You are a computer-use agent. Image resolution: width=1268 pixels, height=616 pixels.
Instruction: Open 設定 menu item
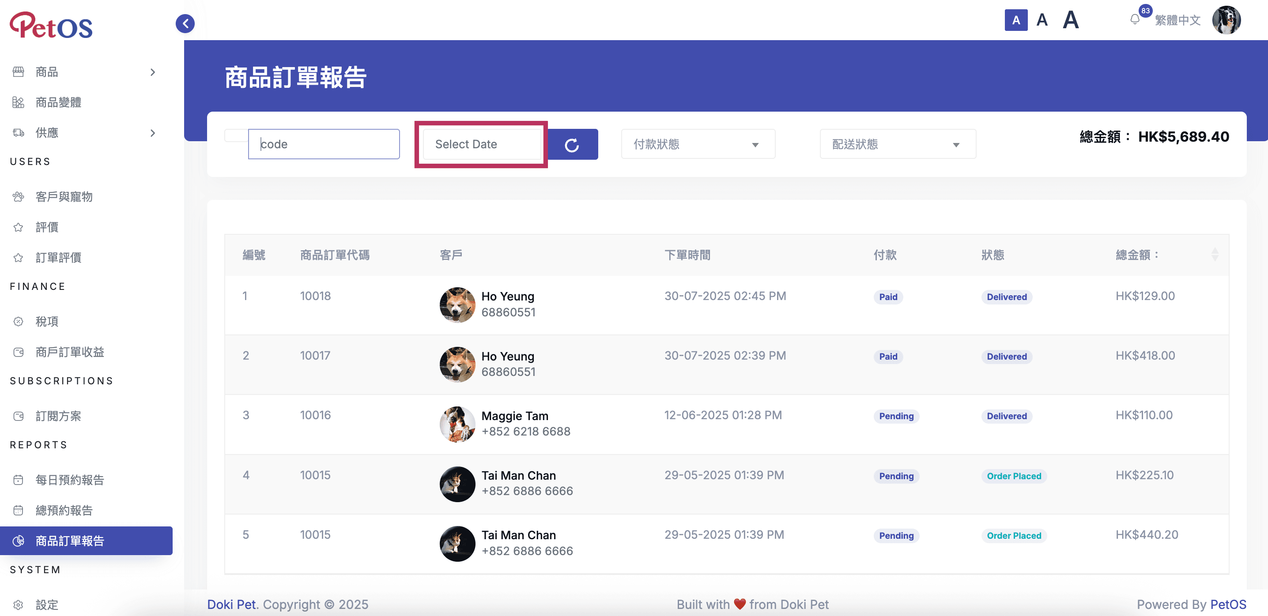(x=47, y=605)
